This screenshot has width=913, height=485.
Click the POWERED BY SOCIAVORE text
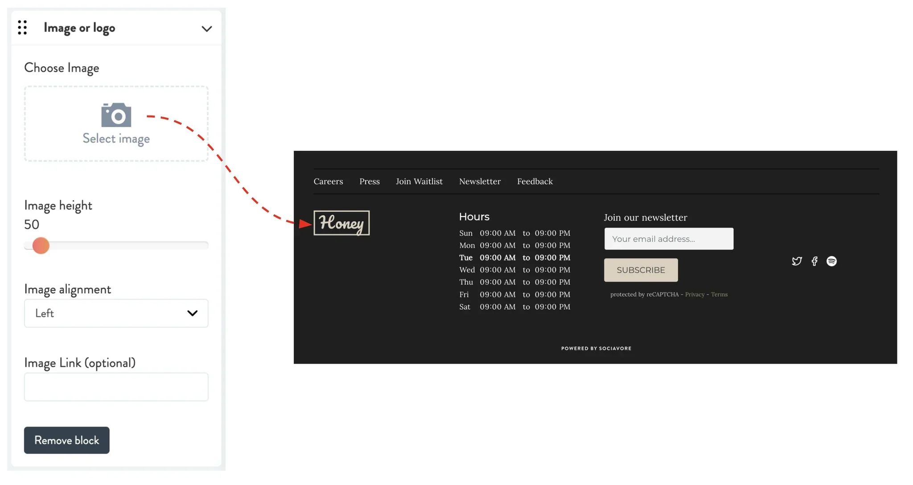[596, 349]
